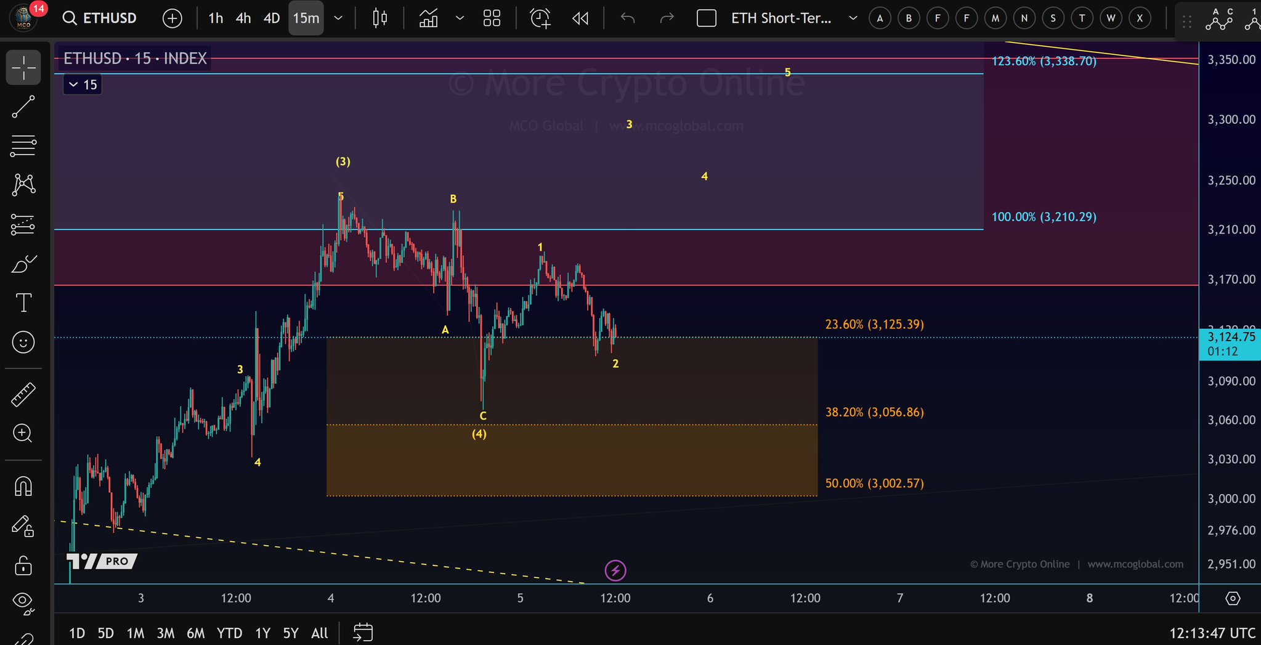1261x645 pixels.
Task: Click the ETHUSD · 15 · INDEX legend title
Action: (x=135, y=59)
